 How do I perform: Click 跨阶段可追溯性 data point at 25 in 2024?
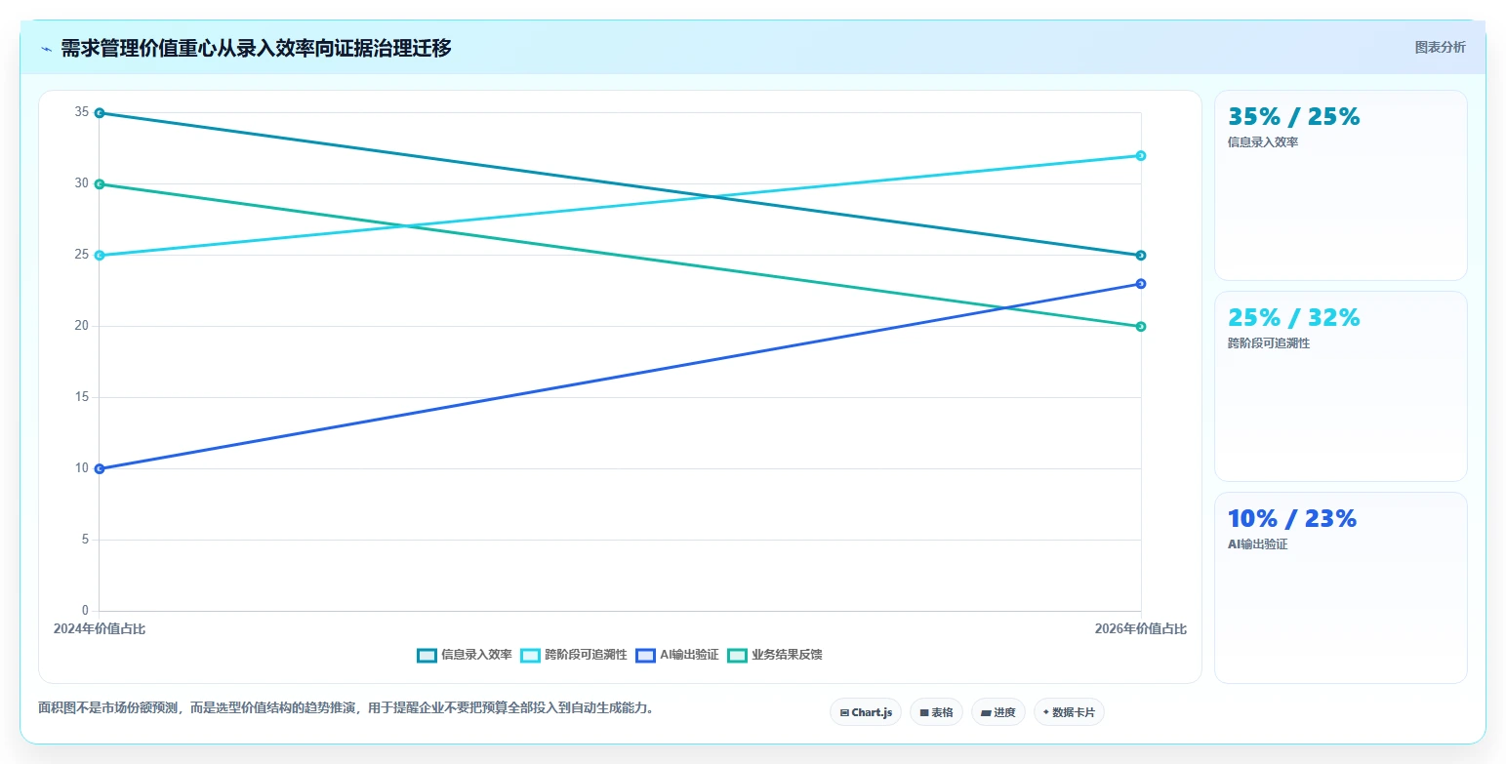pos(100,256)
